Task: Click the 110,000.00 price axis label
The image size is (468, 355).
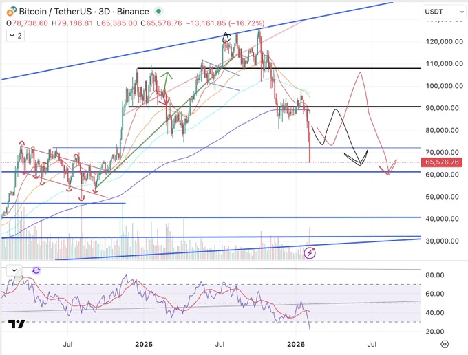Action: click(445, 63)
